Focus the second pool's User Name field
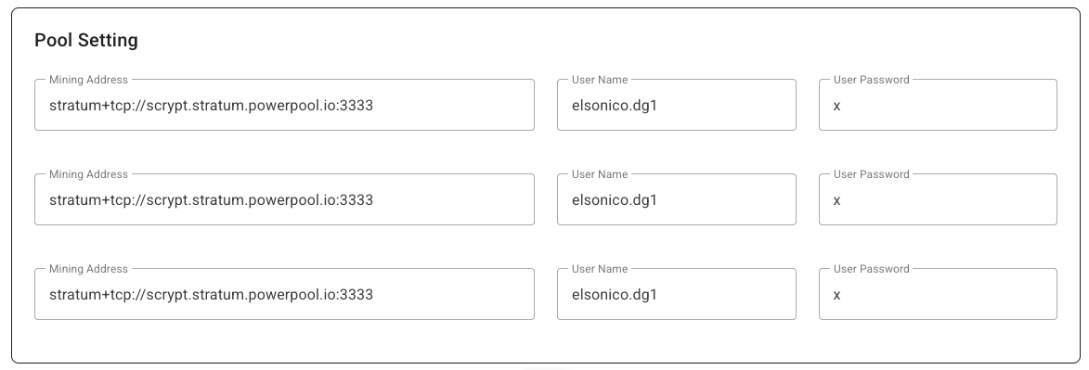 [x=677, y=199]
